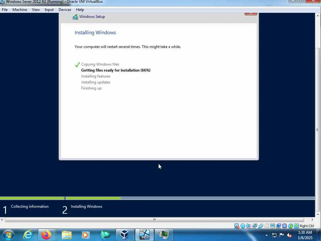Open Windows Explorer folder taskbar icon

click(x=66, y=235)
